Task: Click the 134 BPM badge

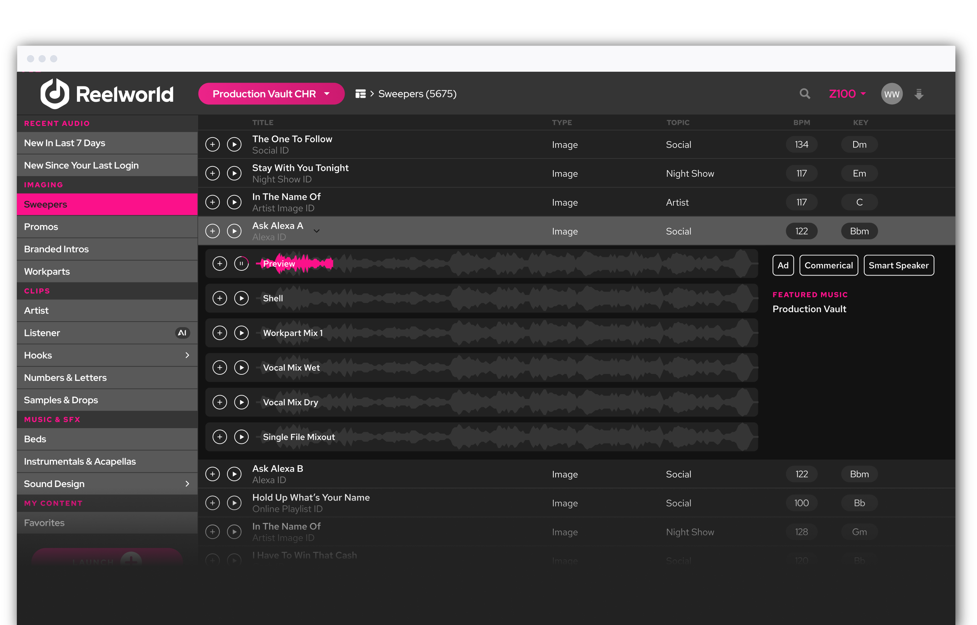Action: point(801,145)
